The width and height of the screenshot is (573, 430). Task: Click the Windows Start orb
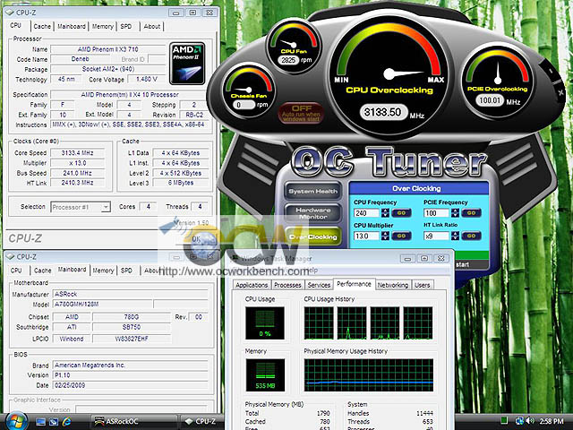coord(15,421)
